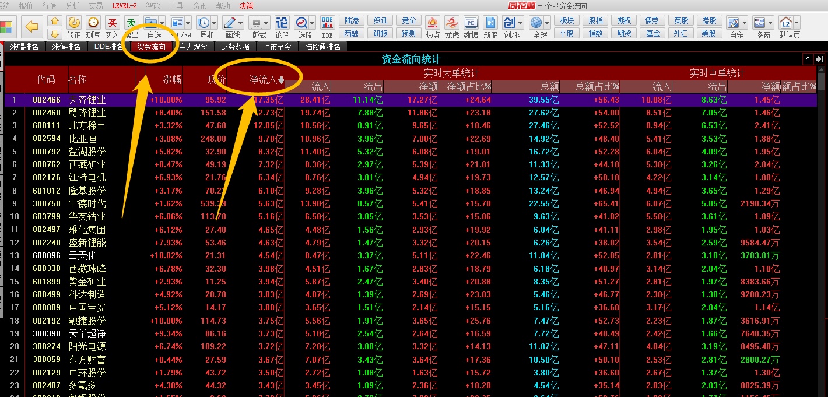Open the 分析 menu
The image size is (828, 397).
pos(72,5)
